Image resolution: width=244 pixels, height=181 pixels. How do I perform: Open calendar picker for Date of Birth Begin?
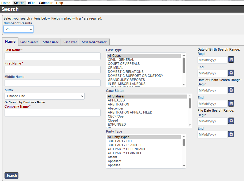(231, 59)
